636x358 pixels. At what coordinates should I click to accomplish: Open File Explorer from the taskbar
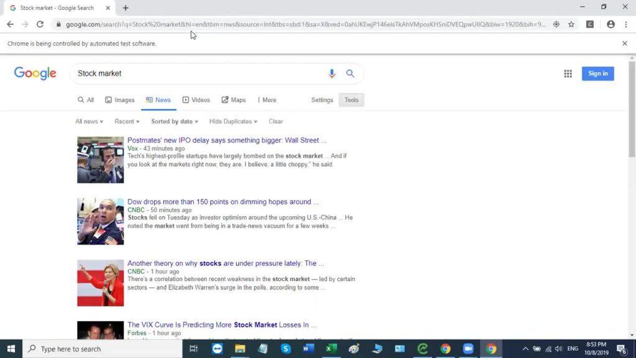[240, 349]
